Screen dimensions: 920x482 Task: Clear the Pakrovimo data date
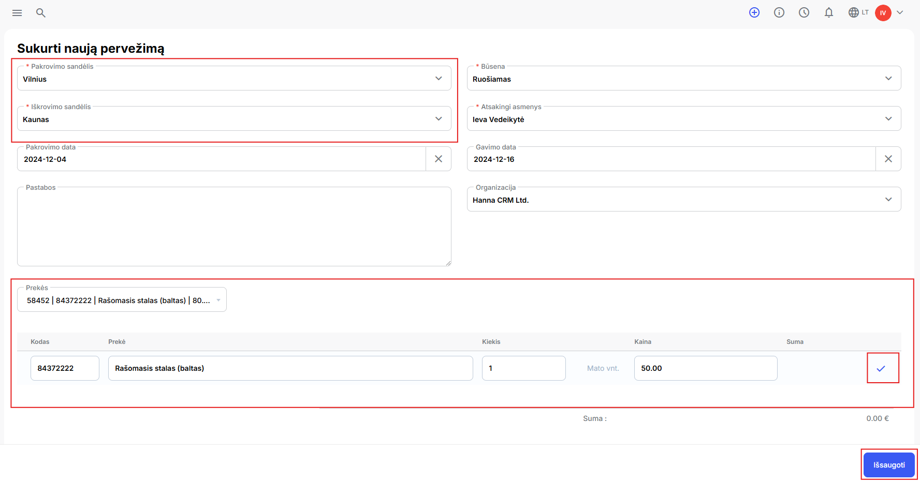pos(439,159)
